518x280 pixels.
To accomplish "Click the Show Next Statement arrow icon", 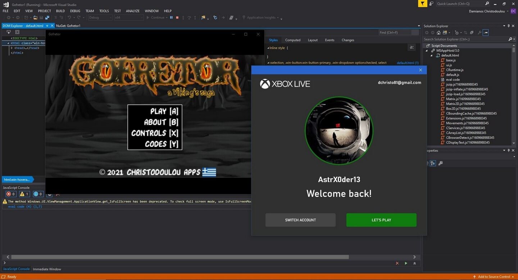I will 223,18.
